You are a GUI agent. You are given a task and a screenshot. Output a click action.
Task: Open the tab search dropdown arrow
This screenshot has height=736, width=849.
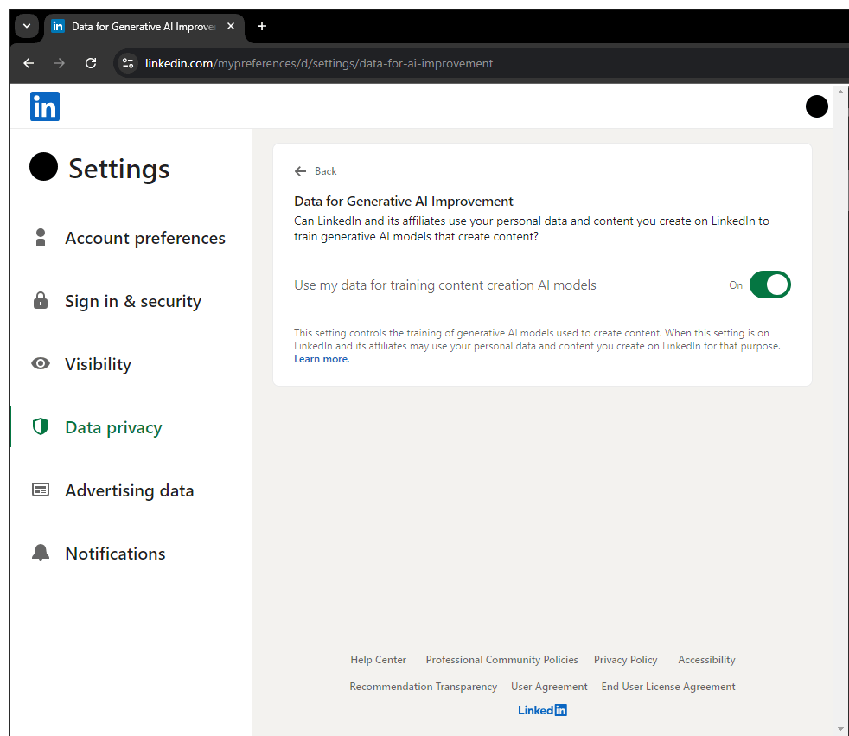coord(27,26)
